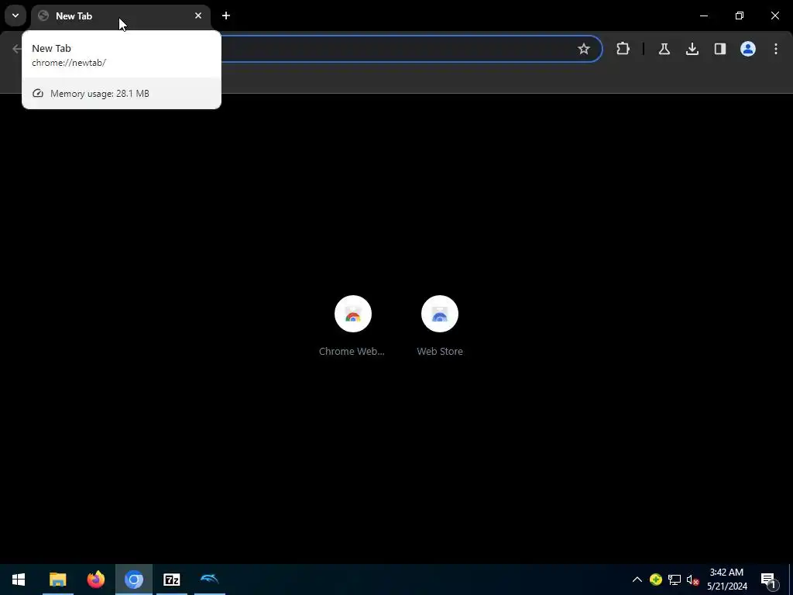The width and height of the screenshot is (793, 595).
Task: Restore down the Chrome window
Action: pyautogui.click(x=740, y=15)
